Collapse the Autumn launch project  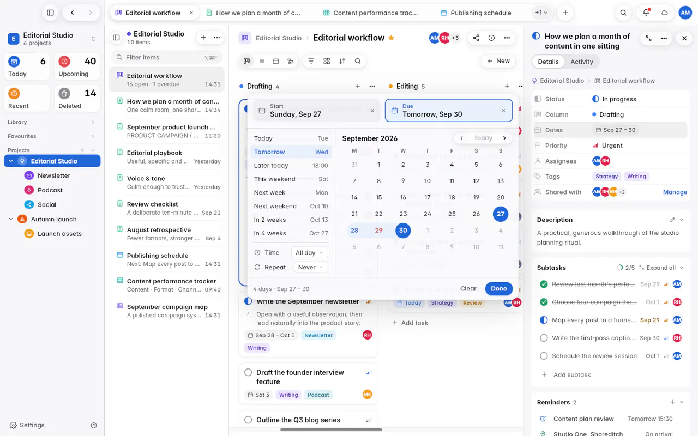(x=11, y=219)
